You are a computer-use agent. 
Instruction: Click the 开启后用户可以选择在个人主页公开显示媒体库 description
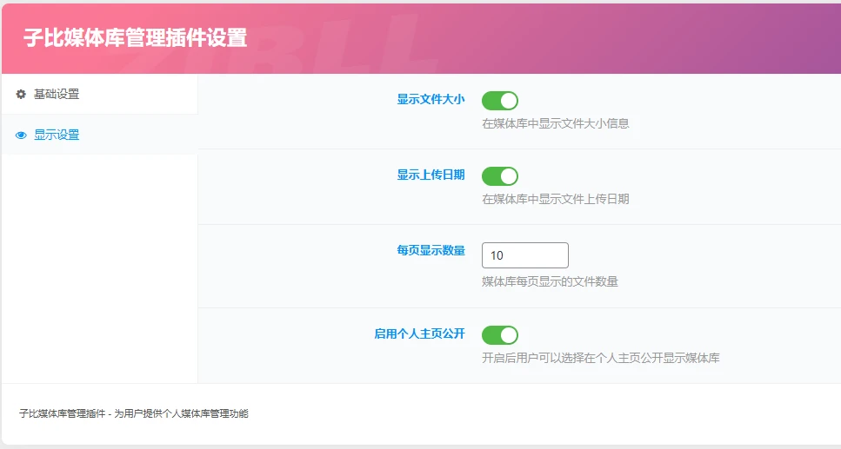click(600, 358)
